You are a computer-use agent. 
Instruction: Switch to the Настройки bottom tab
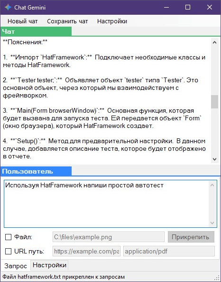coord(49,265)
